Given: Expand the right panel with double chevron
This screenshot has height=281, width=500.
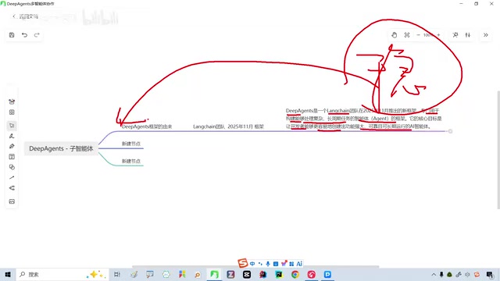Looking at the screenshot, I should (x=486, y=35).
